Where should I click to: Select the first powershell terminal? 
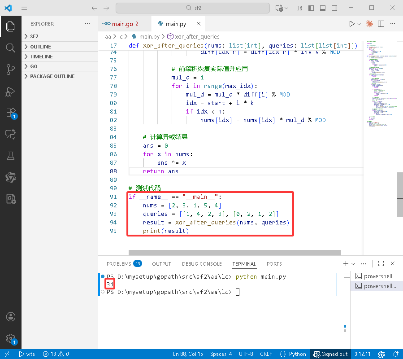[x=377, y=276]
